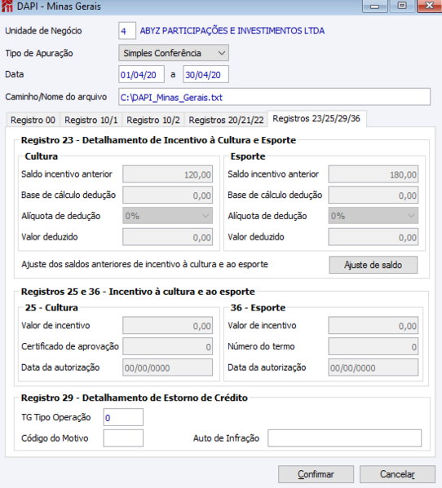Click the Número do termo field

(x=373, y=346)
